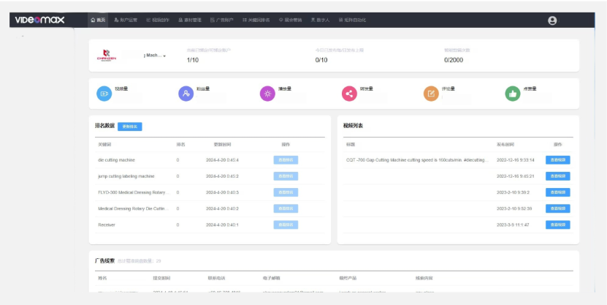View video for CQT-700 Gap Cutting Machine
The height and width of the screenshot is (305, 607).
pyautogui.click(x=557, y=159)
